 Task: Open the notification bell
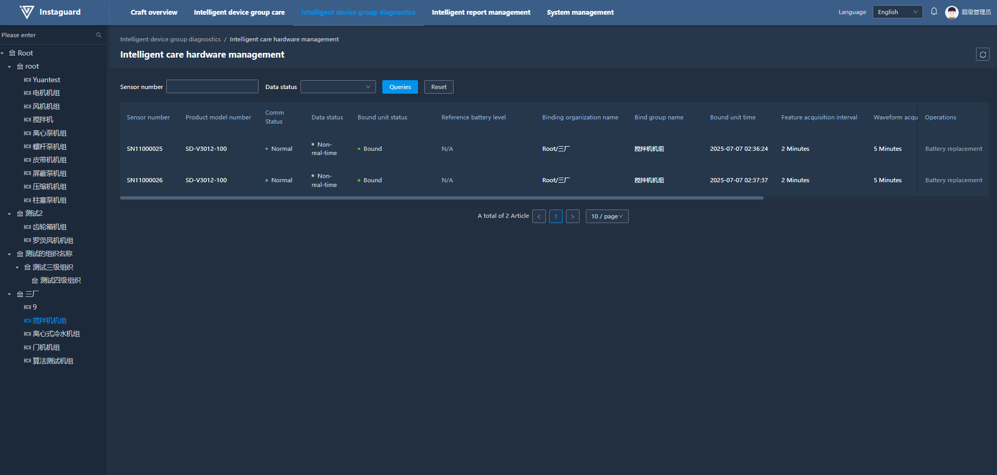[x=934, y=12]
